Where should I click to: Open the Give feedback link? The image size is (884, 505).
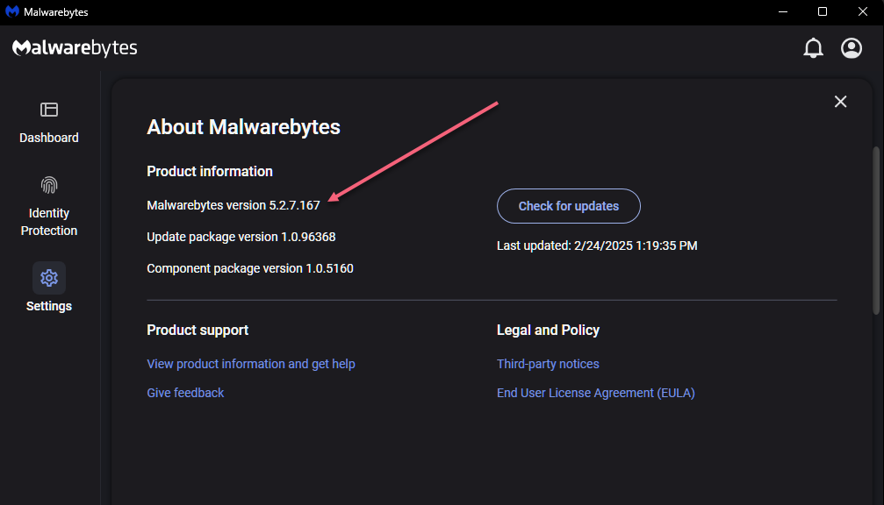point(185,393)
